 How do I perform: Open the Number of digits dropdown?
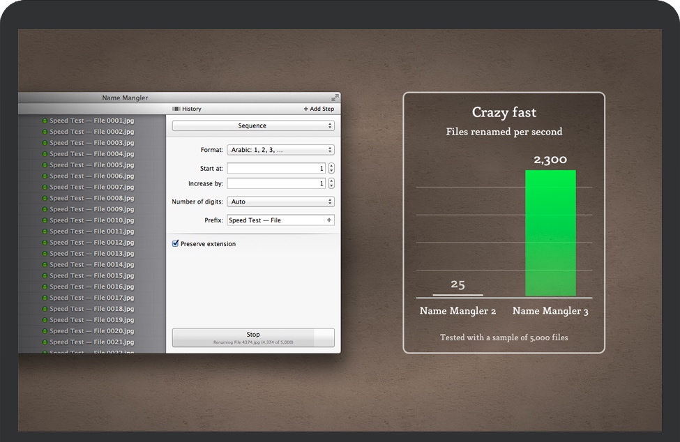pyautogui.click(x=280, y=201)
